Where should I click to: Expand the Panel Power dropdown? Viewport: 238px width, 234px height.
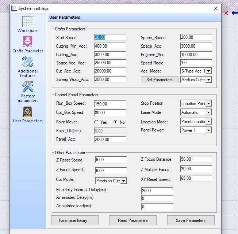click(208, 130)
